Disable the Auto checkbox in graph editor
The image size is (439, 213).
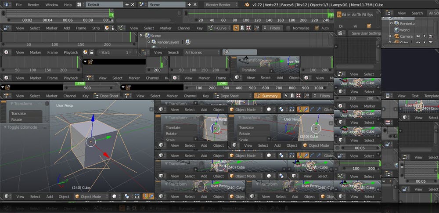[x=317, y=28]
